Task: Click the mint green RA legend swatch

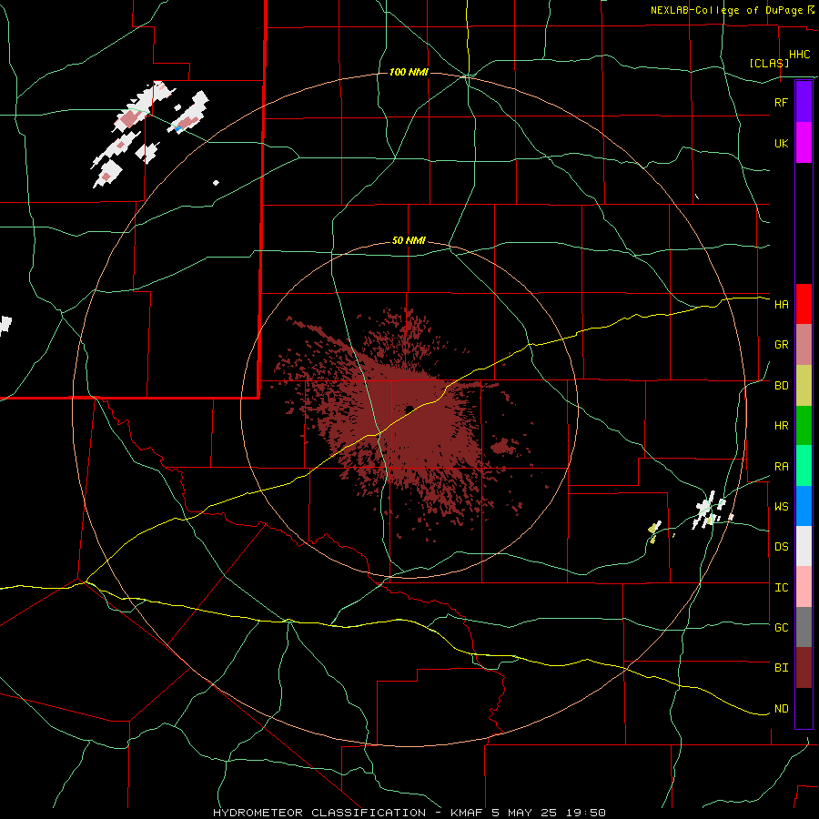Action: 804,466
